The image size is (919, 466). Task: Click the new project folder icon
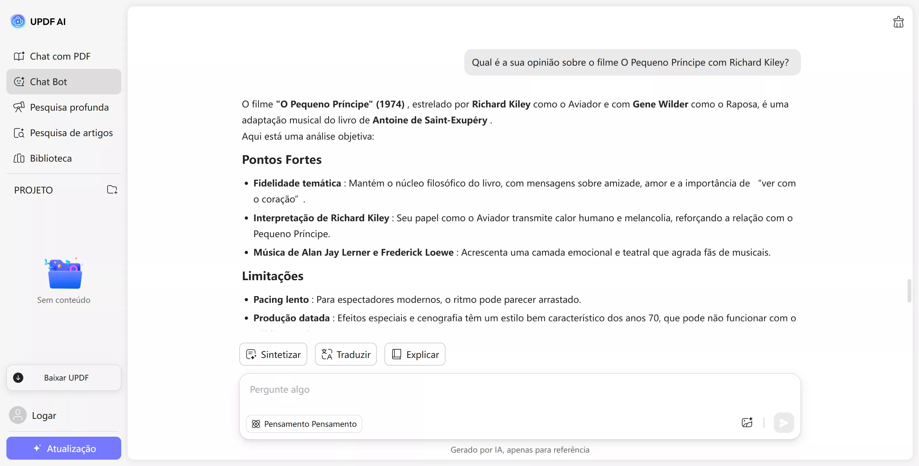point(112,190)
